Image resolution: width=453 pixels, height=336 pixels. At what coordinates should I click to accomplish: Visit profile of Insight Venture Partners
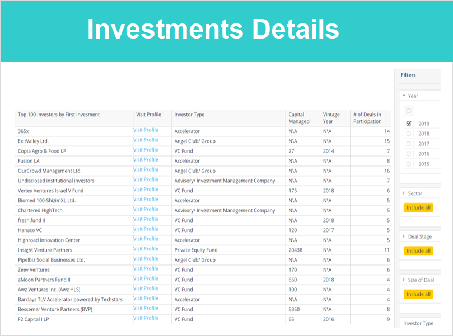click(x=146, y=249)
